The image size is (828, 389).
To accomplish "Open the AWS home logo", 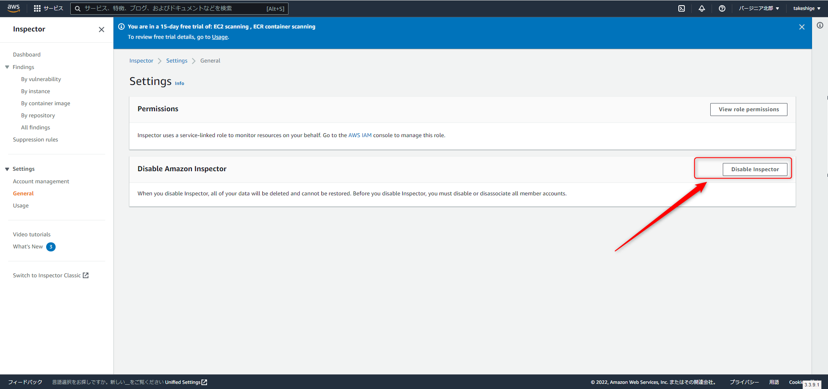I will pyautogui.click(x=14, y=8).
